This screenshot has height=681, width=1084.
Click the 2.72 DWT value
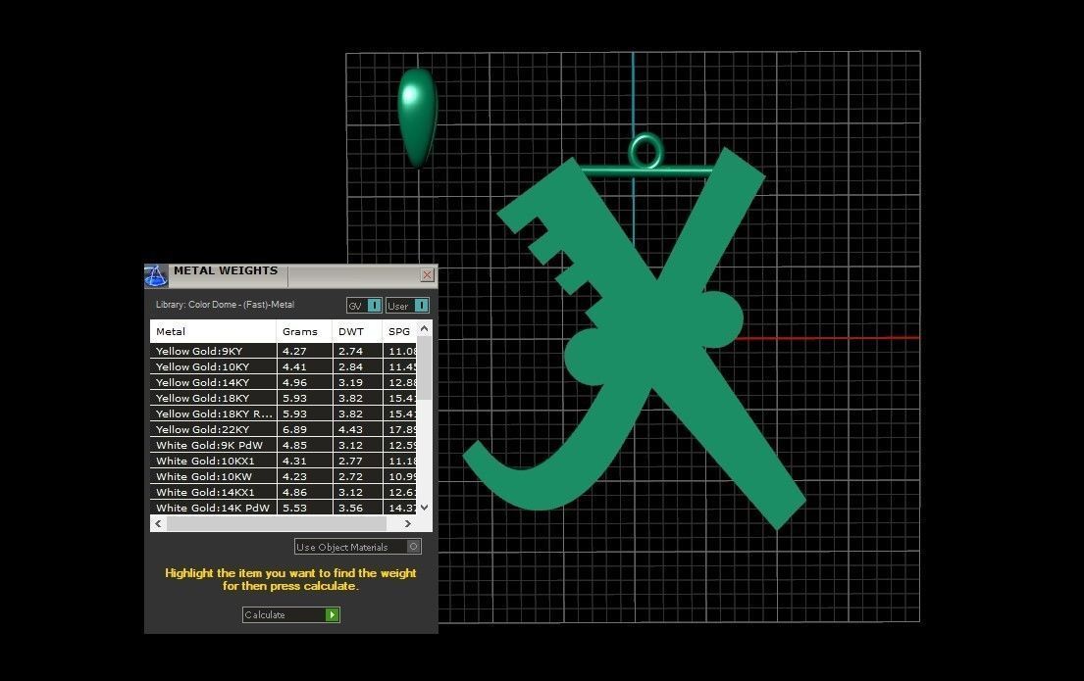pyautogui.click(x=350, y=476)
